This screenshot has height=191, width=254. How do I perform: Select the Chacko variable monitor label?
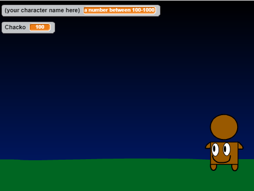pos(15,27)
